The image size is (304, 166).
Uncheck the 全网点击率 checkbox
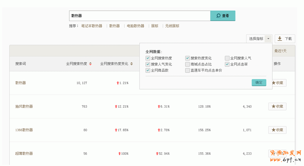point(227,64)
